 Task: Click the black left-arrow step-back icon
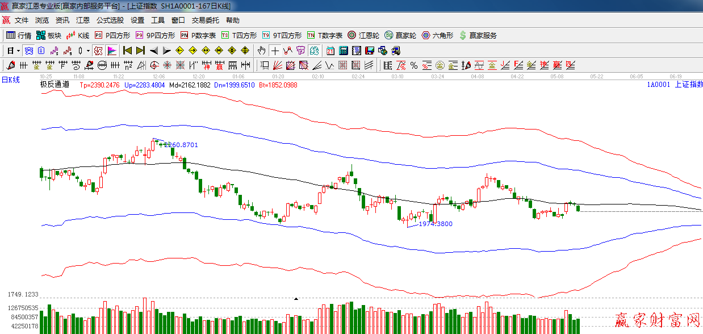tap(153, 51)
